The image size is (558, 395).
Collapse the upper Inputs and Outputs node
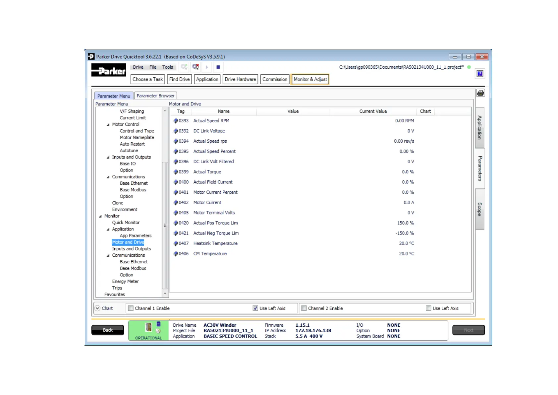click(108, 158)
